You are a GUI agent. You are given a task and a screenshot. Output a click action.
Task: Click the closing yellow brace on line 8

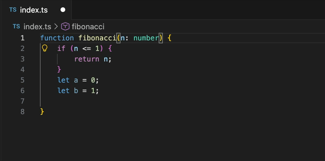tap(42, 112)
